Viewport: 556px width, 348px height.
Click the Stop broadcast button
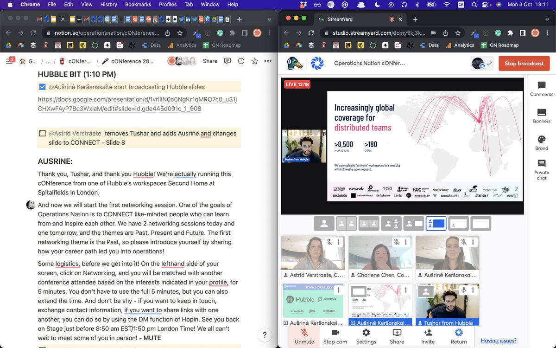click(x=524, y=64)
